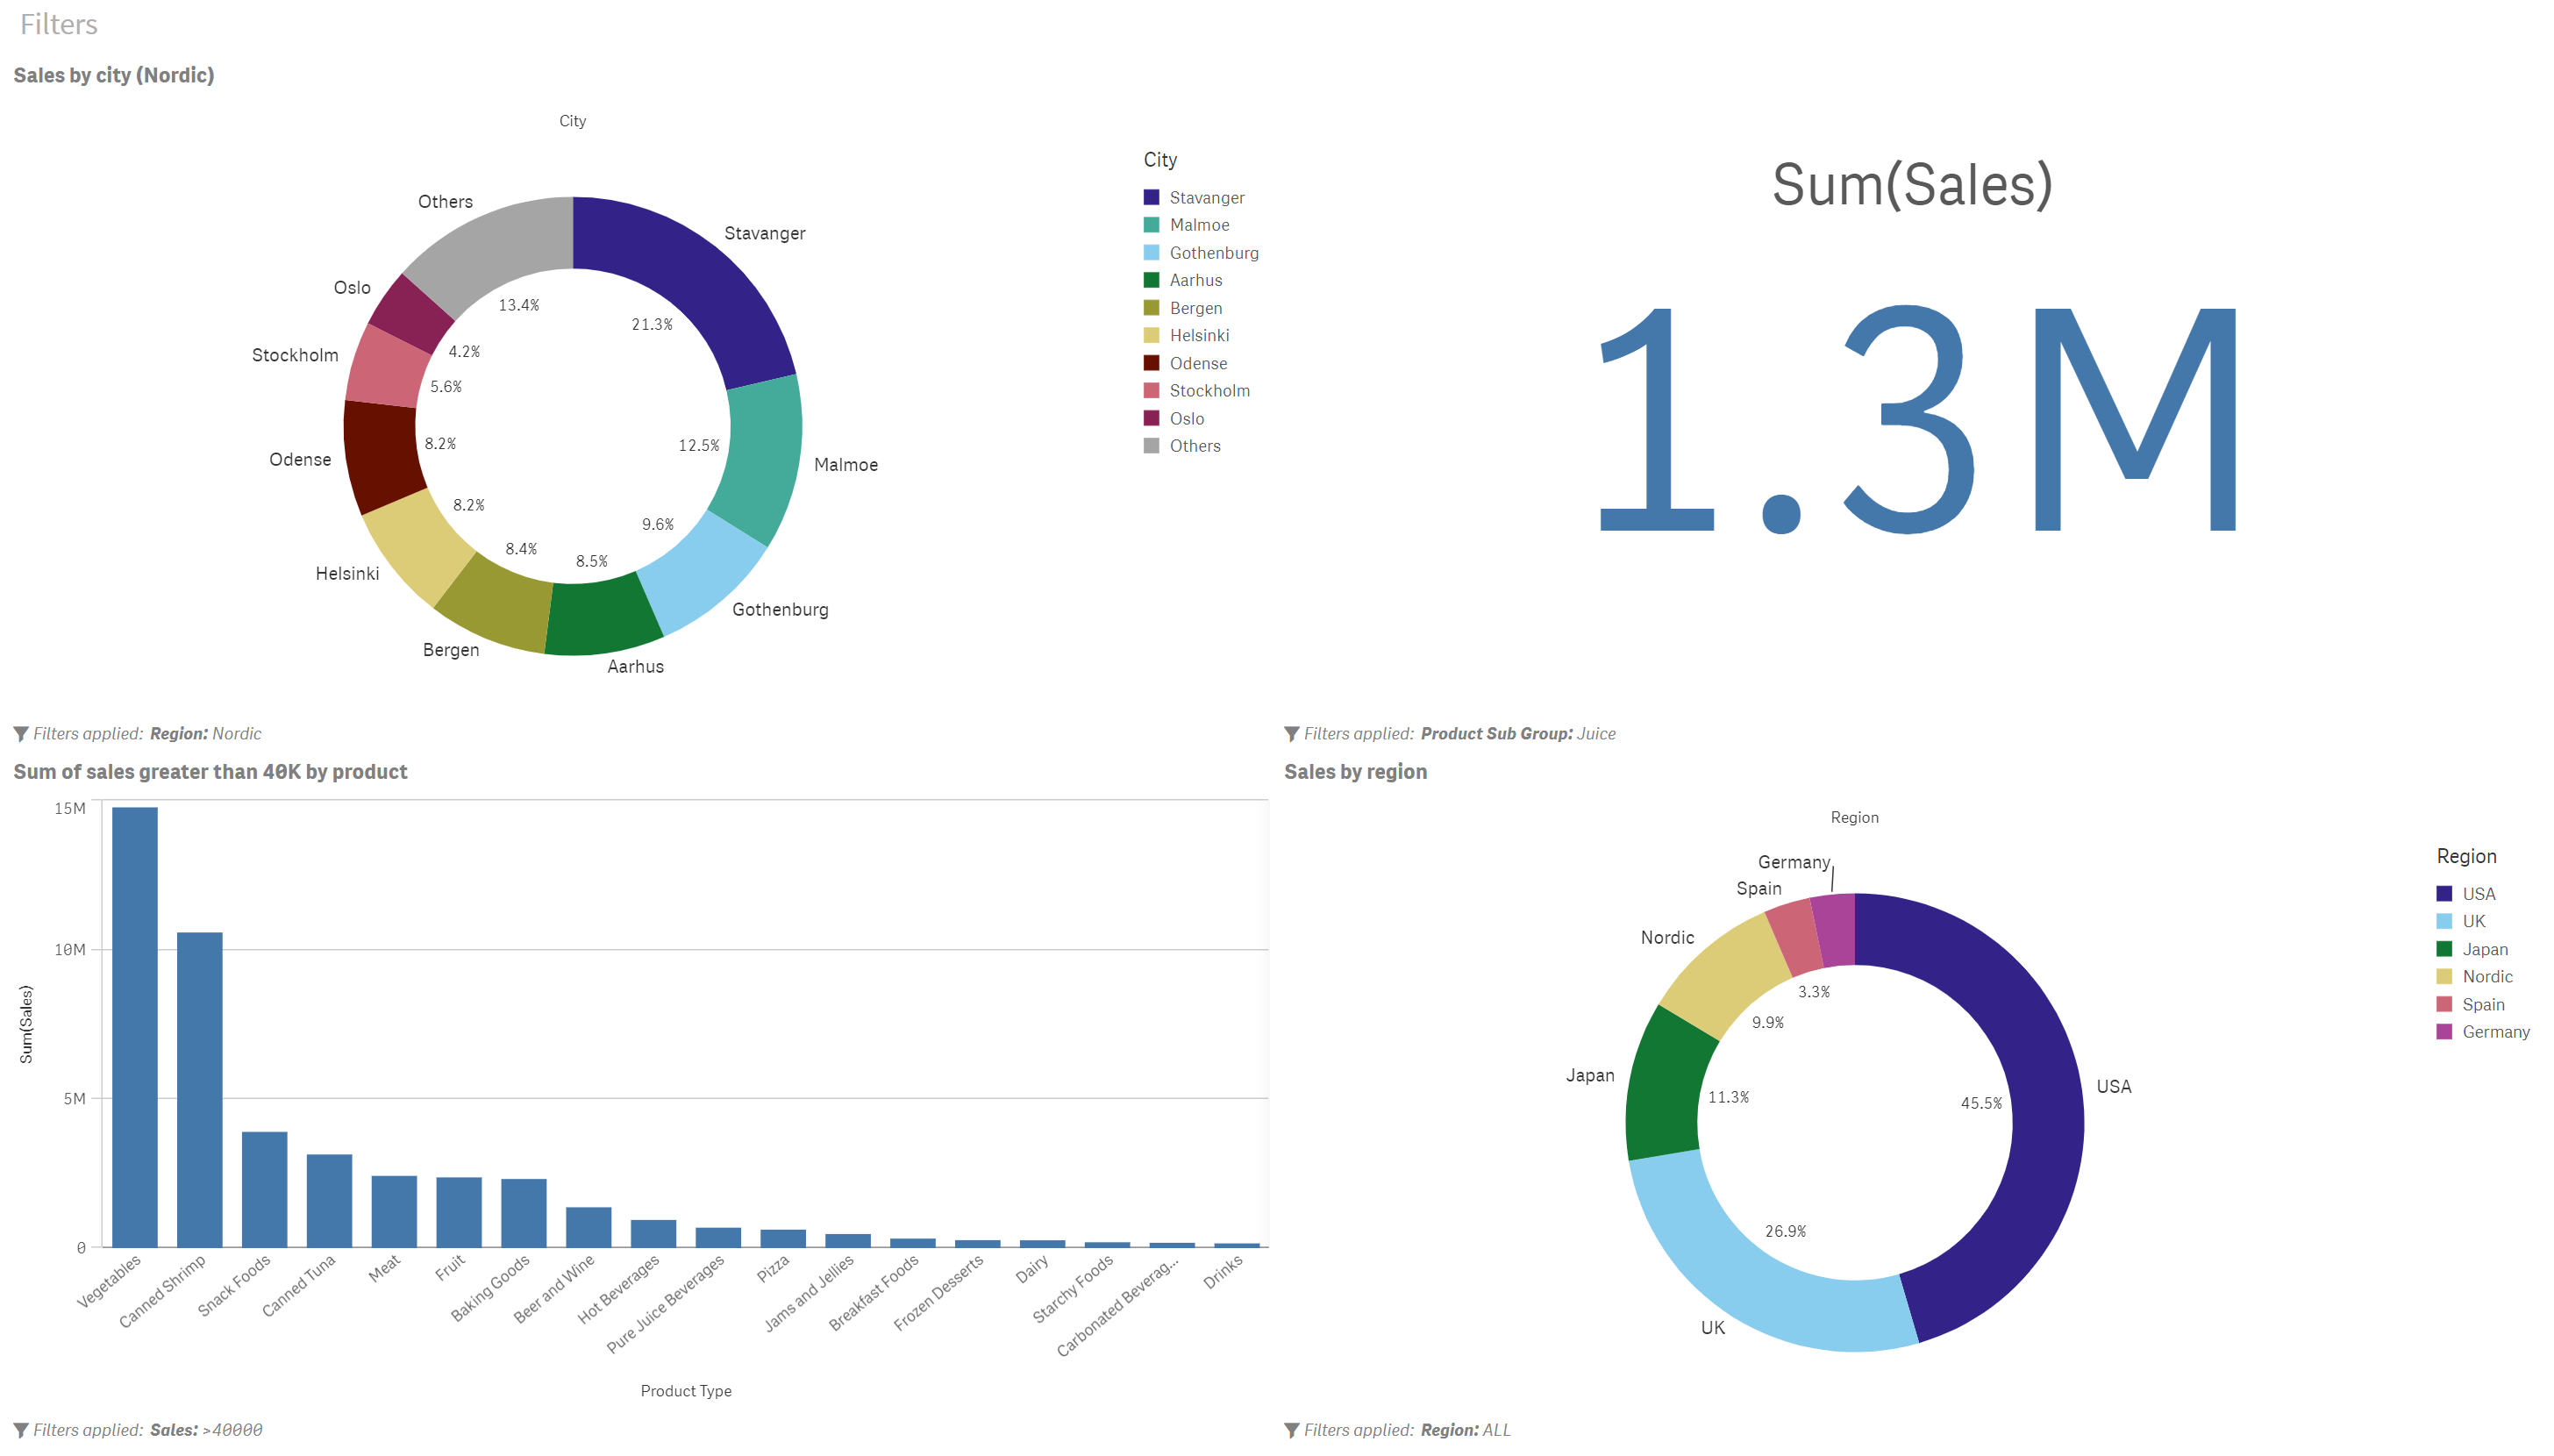
Task: Select the Canned Shrimp bar
Action: (x=200, y=1090)
